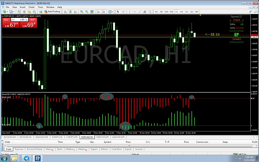Click the red BUY button
The height and width of the screenshot is (162, 259).
click(33, 19)
